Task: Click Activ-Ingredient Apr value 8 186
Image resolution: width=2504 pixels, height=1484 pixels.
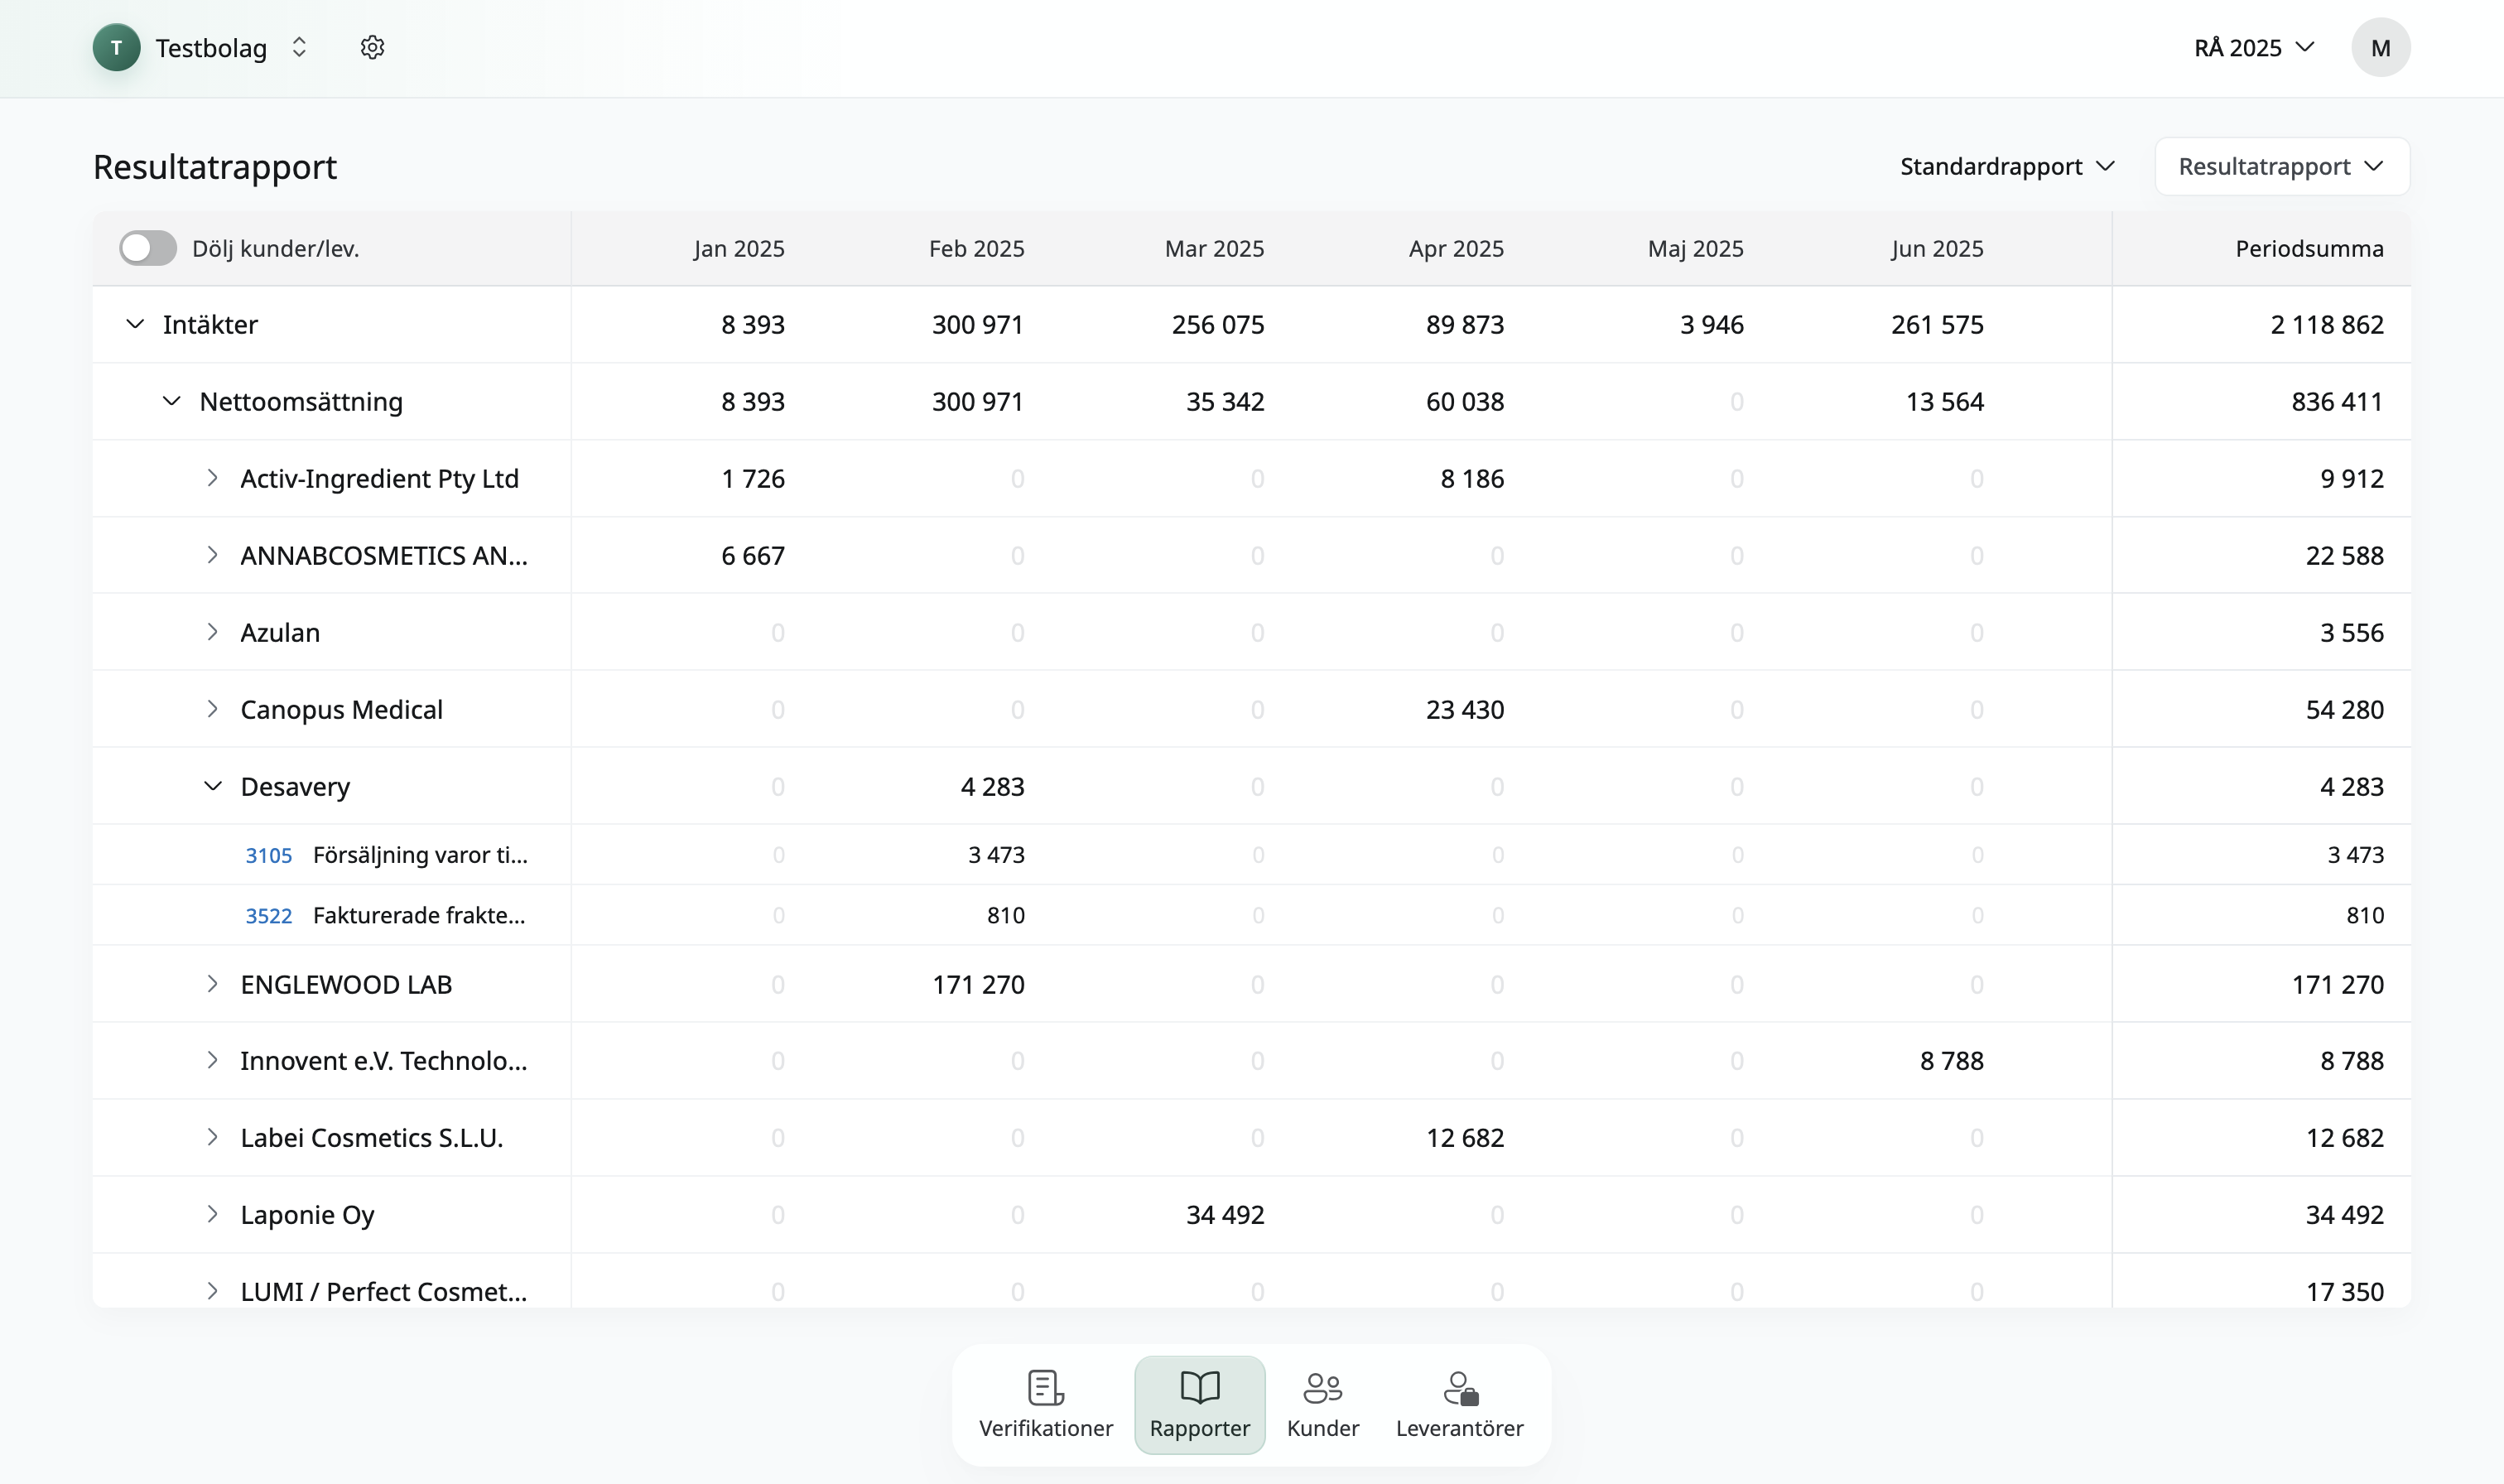Action: pyautogui.click(x=1471, y=478)
